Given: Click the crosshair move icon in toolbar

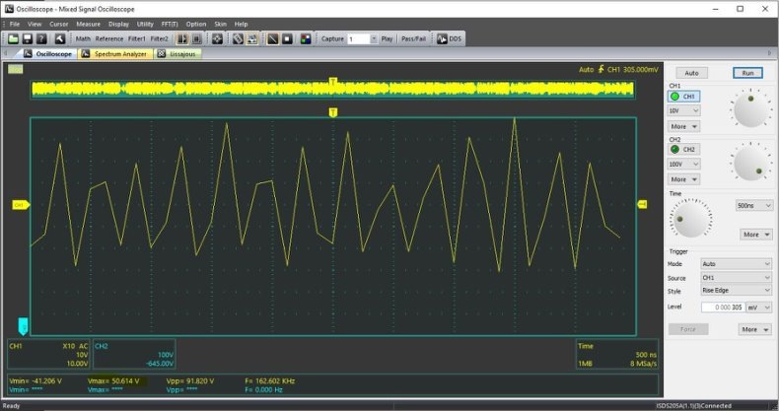Looking at the screenshot, I should (217, 38).
